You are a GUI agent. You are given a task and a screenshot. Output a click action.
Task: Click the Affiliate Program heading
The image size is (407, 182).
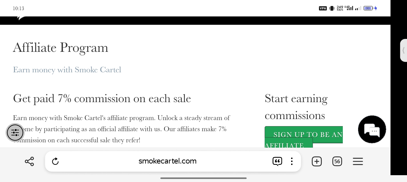point(61,48)
